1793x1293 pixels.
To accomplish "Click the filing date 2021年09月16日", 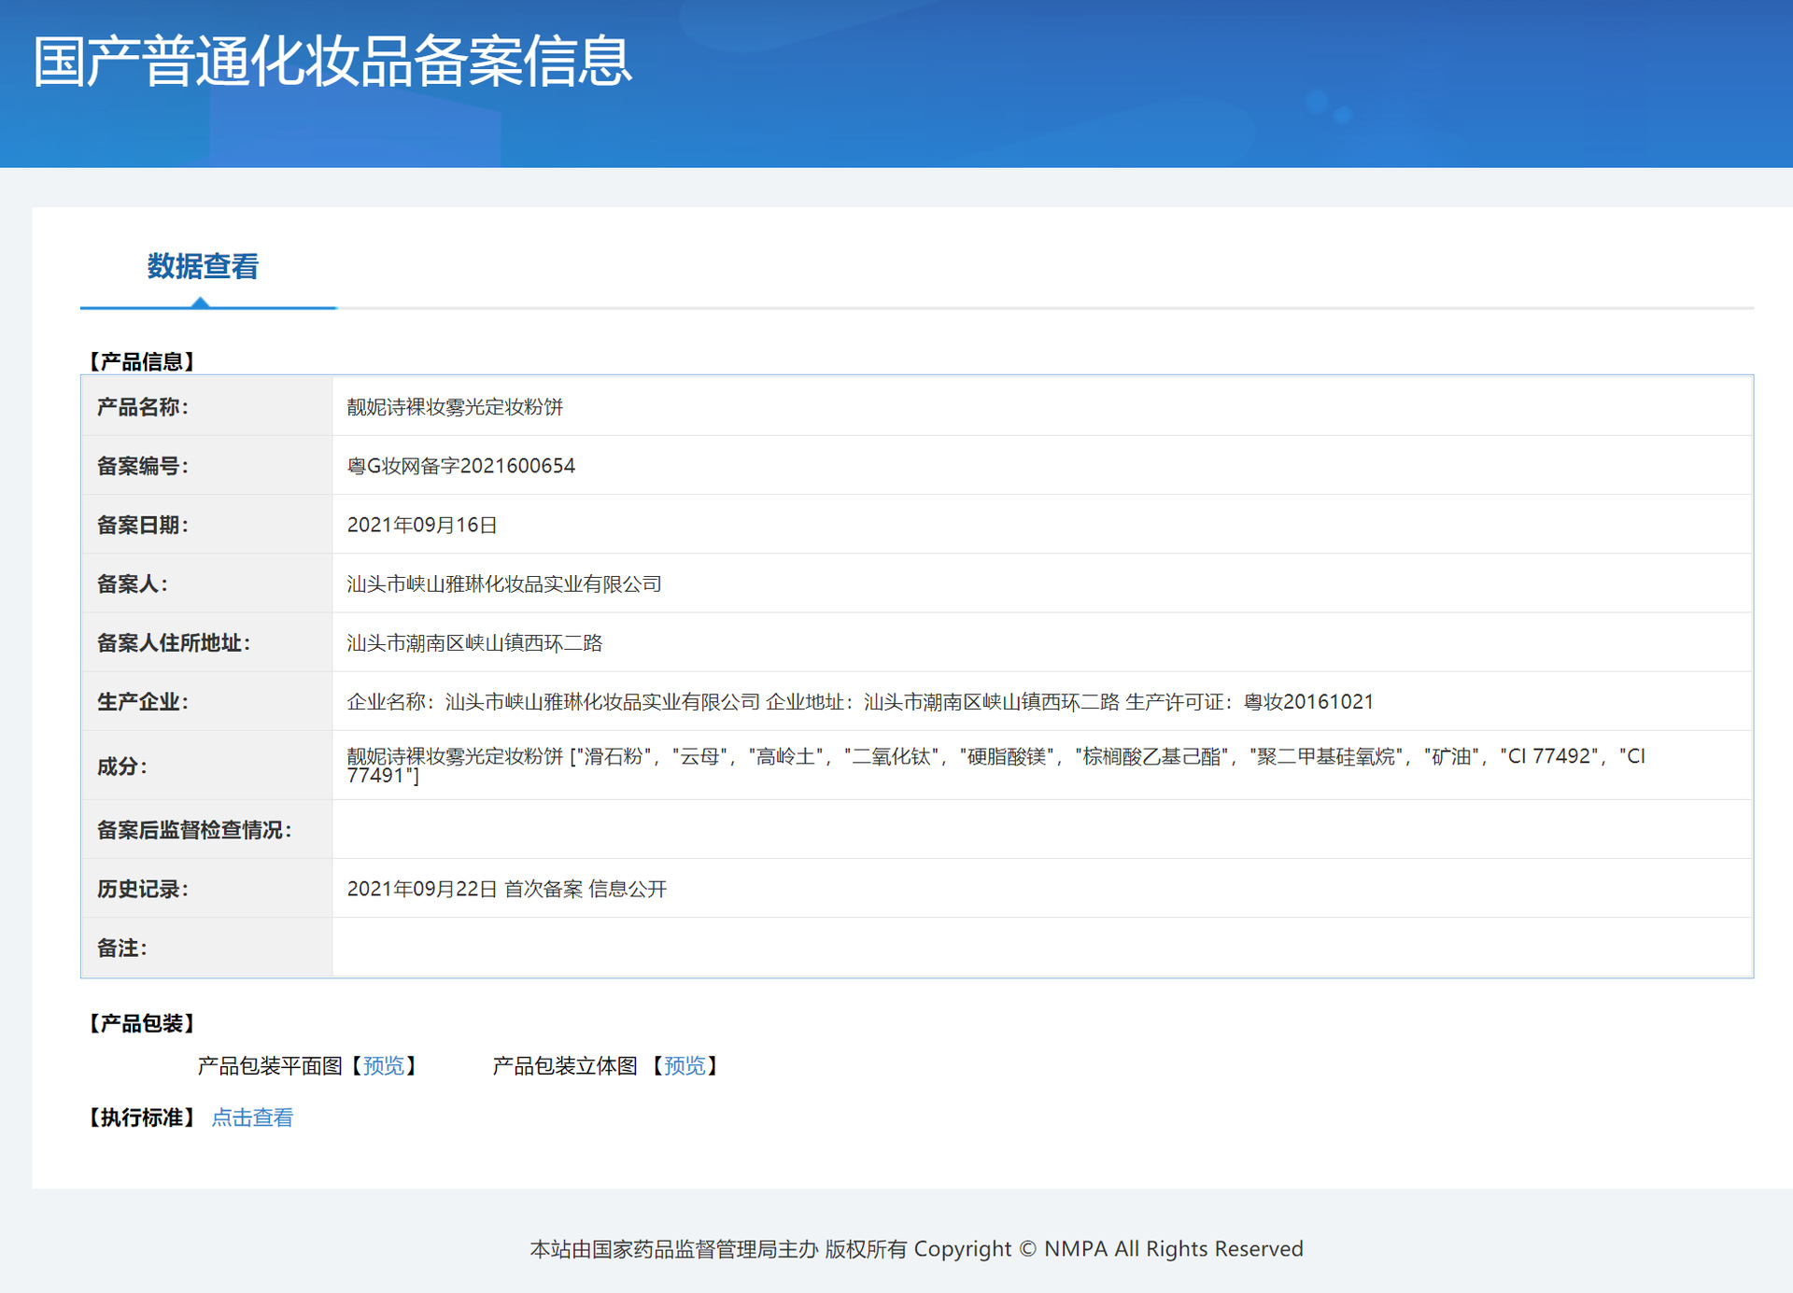I will point(422,525).
